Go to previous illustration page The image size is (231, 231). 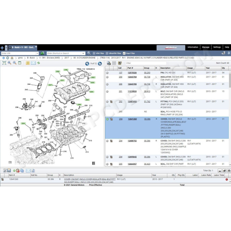coord(87,64)
